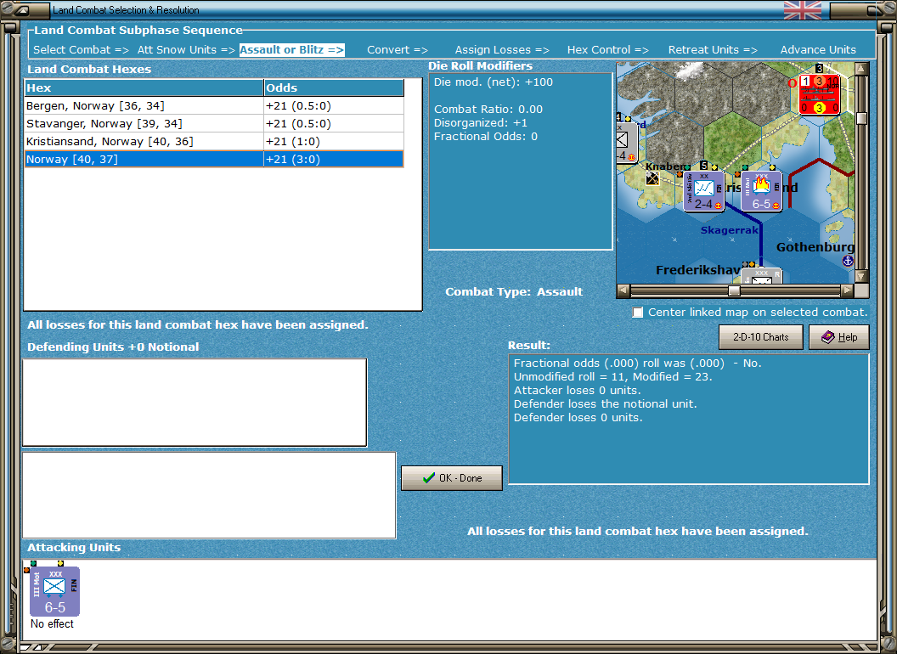
Task: Click the +21 (3:0) odds cell
Action: point(334,159)
